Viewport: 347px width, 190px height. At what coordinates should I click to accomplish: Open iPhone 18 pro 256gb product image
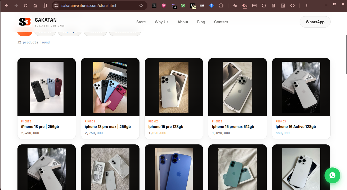click(47, 87)
